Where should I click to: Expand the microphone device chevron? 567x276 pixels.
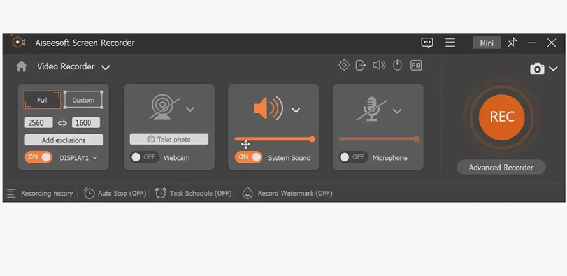click(397, 111)
